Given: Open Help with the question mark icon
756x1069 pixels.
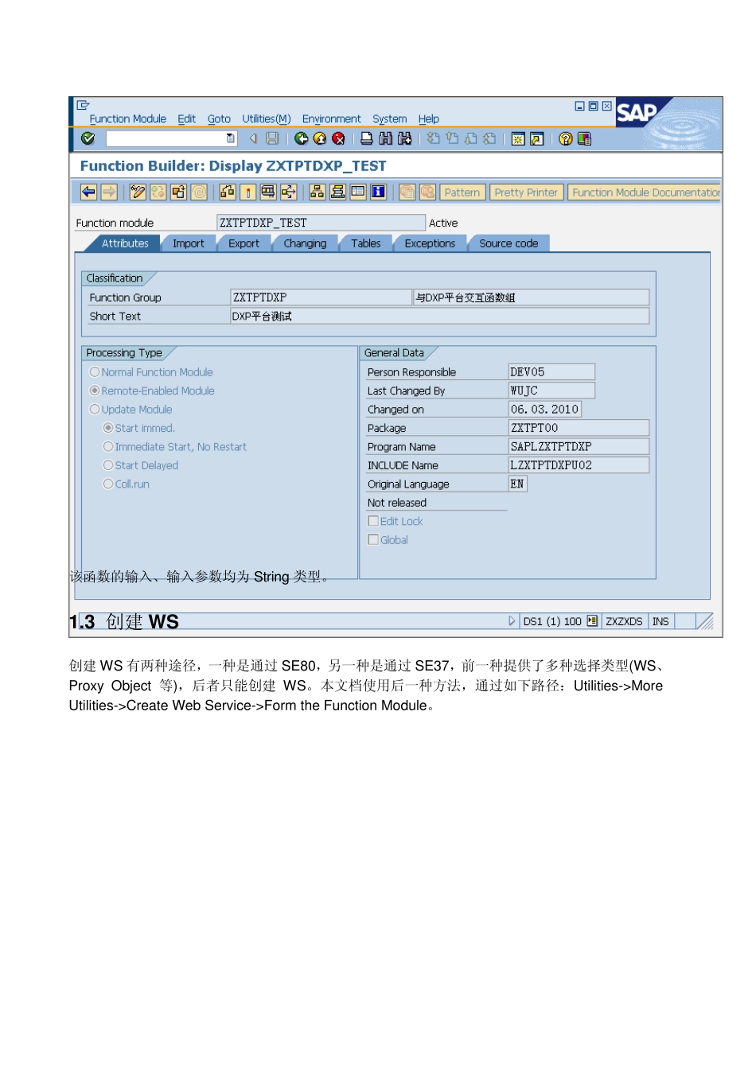Looking at the screenshot, I should coord(566,138).
